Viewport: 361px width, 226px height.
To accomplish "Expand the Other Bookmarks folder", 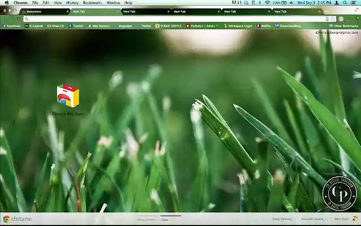I will (x=344, y=26).
